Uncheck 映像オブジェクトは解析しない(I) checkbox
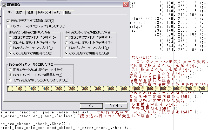The width and height of the screenshot is (208, 130). [x=8, y=21]
